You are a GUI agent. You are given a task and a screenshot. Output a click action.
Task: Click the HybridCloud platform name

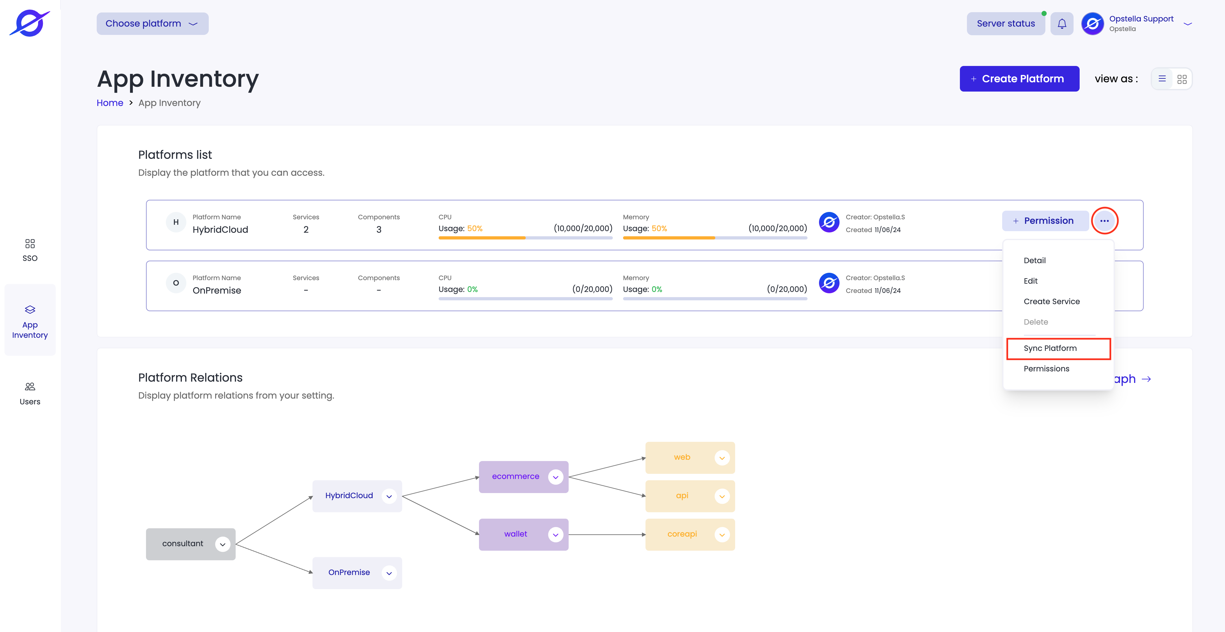220,229
